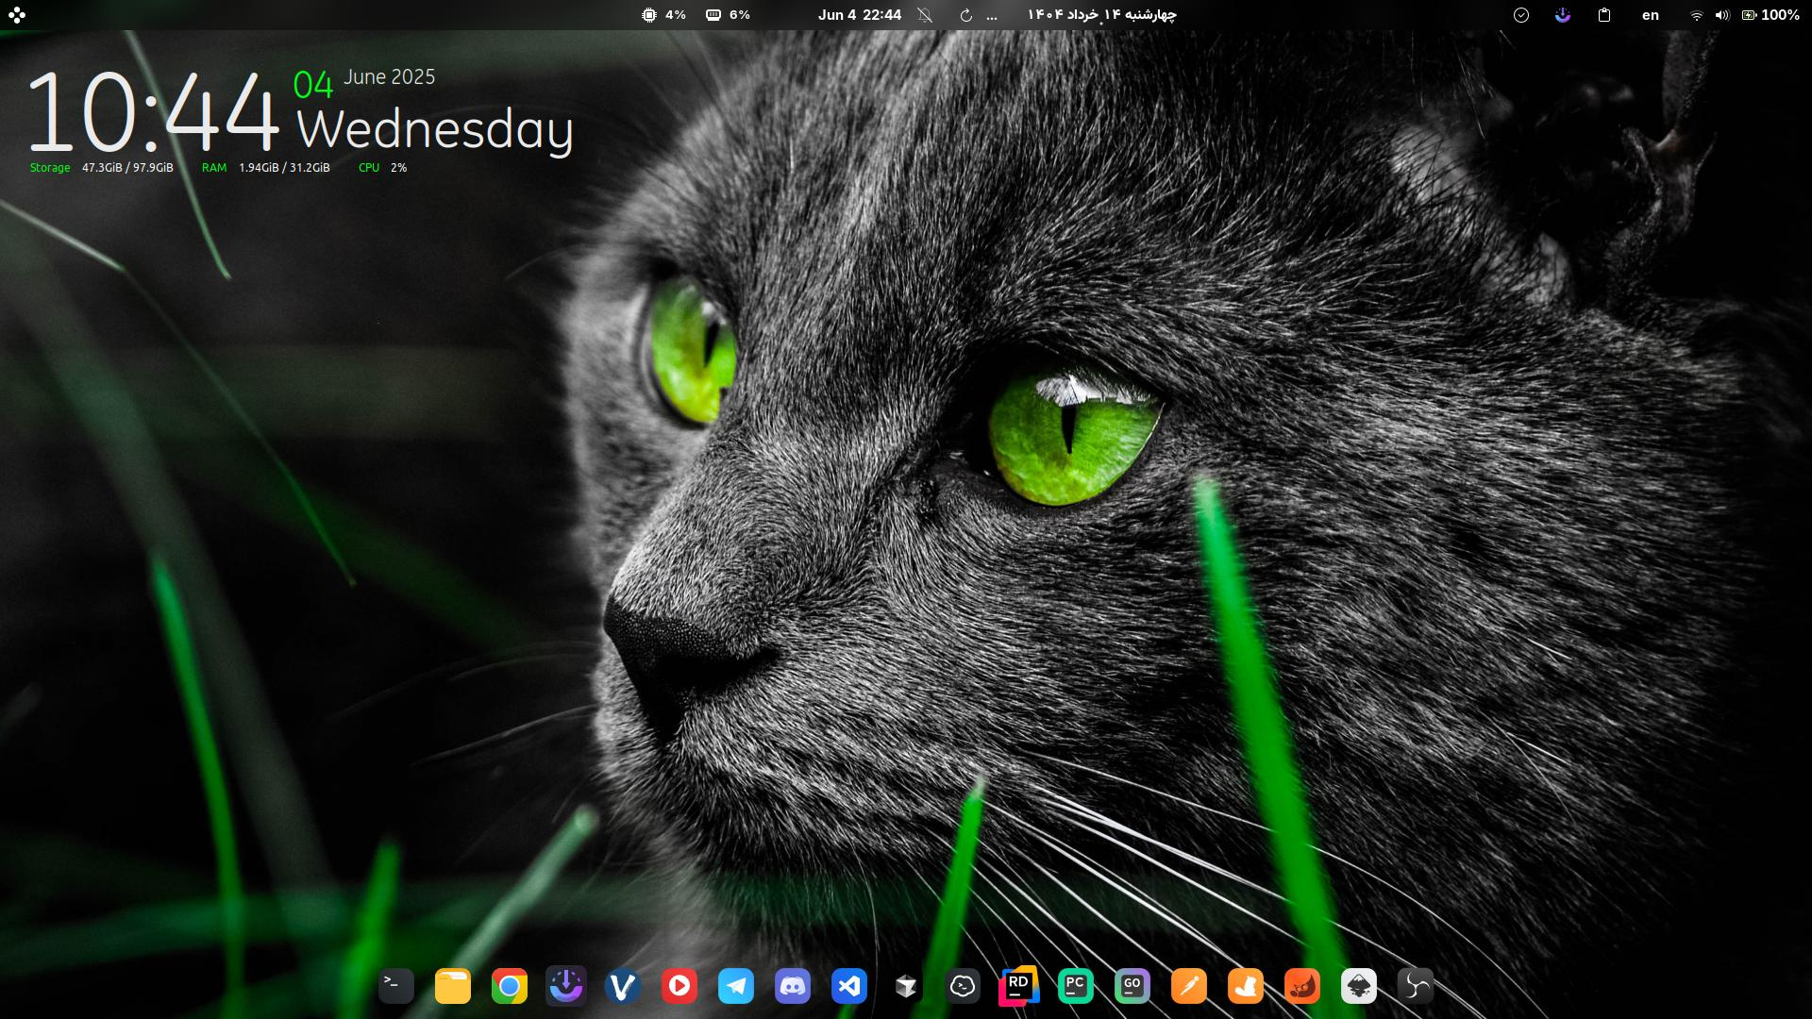The height and width of the screenshot is (1019, 1812).
Task: Launch the blue V app icon in dock
Action: point(623,986)
